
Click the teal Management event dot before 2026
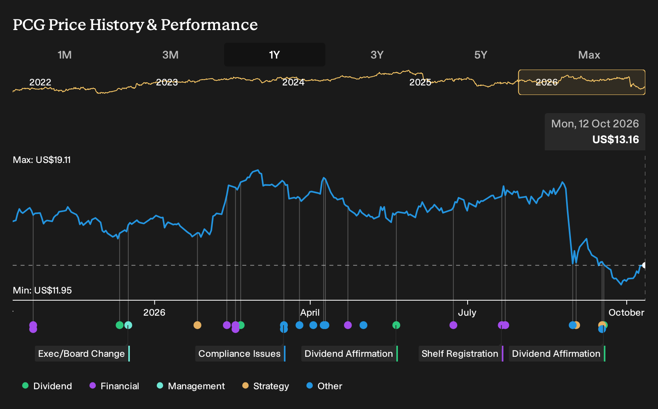[x=128, y=325]
